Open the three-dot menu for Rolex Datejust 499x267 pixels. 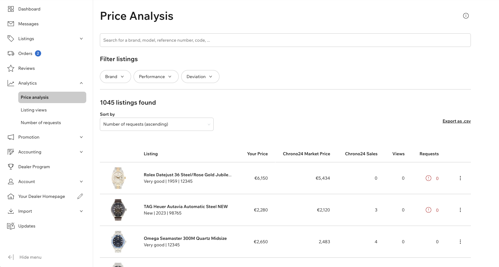click(x=460, y=178)
